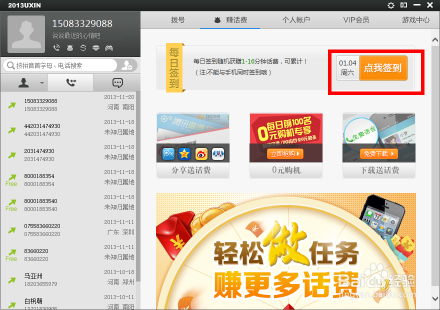Switch to the call log tab
Screen dimensions: 440x310
[70, 82]
